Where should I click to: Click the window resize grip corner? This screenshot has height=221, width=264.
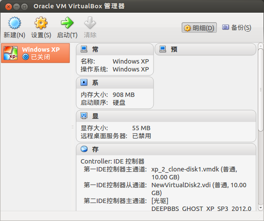click(260, 217)
